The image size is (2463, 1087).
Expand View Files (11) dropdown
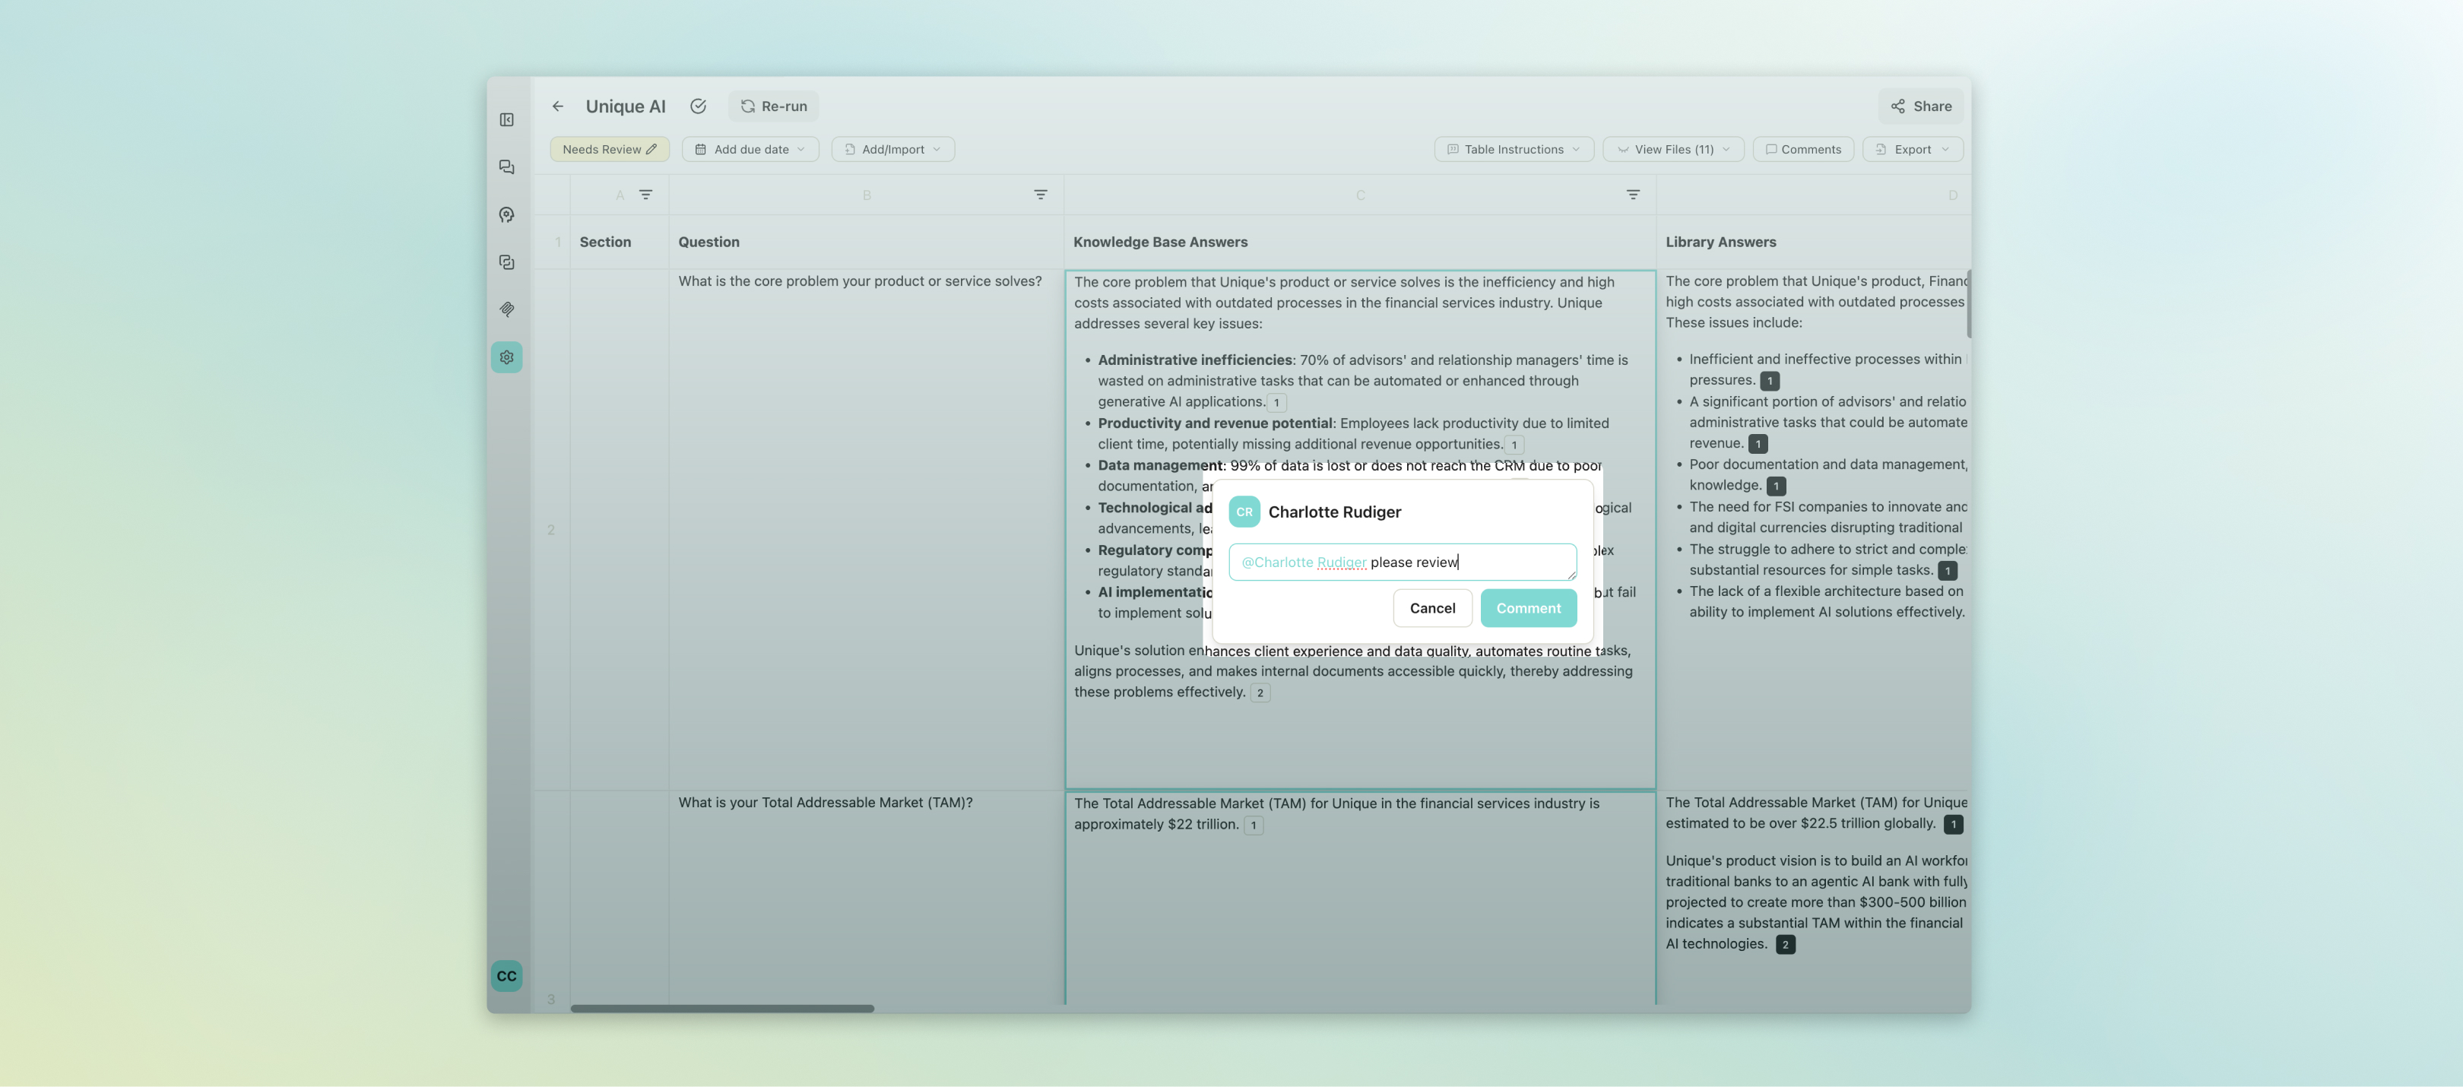pyautogui.click(x=1673, y=149)
